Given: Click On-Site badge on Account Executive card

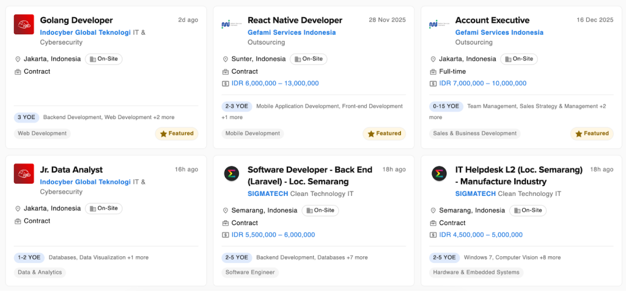Looking at the screenshot, I should coord(519,59).
